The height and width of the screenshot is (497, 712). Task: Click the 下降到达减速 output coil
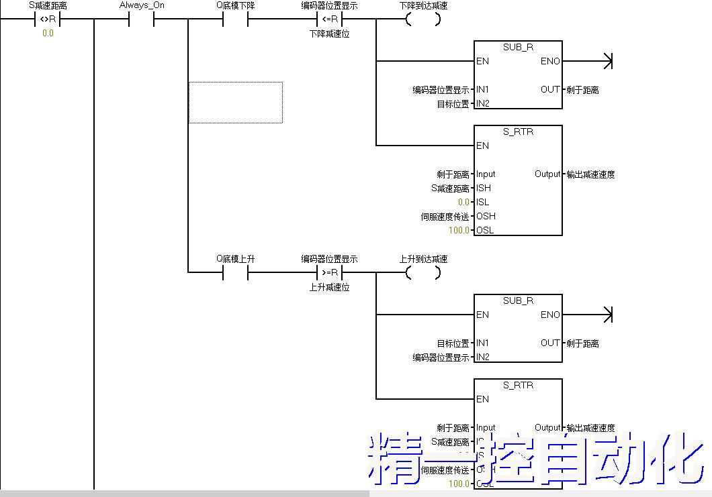tap(423, 19)
